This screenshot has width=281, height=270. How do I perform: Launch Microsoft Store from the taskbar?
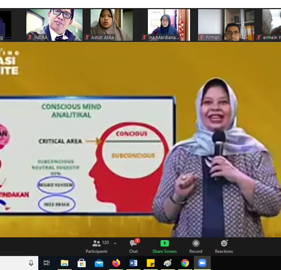(82, 263)
